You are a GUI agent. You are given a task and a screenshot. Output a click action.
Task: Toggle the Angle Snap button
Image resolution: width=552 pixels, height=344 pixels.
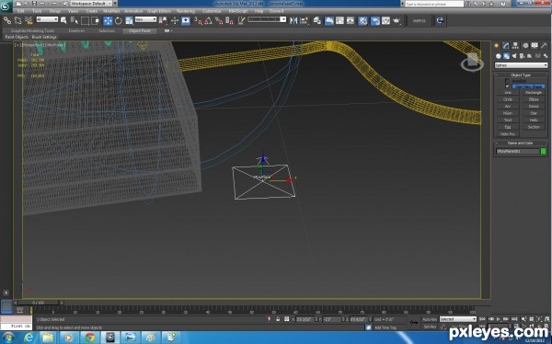tap(209, 21)
